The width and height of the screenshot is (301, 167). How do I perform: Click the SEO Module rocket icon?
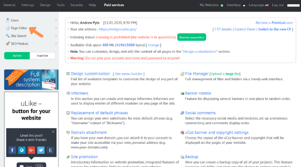click(8, 43)
